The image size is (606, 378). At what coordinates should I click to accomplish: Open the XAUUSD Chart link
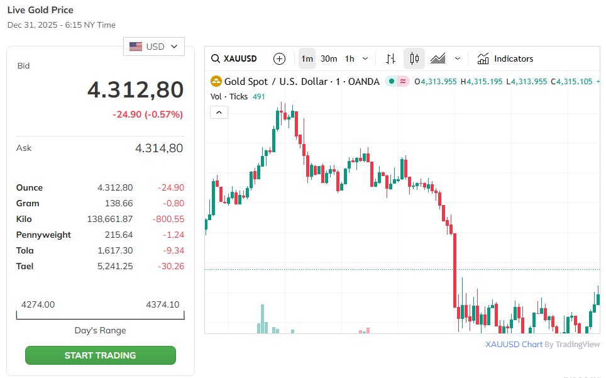(514, 344)
